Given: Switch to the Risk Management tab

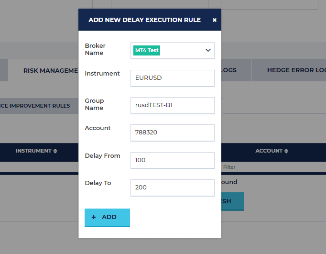Looking at the screenshot, I should [x=50, y=70].
